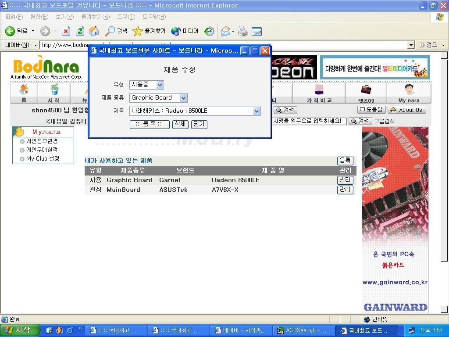Open the 가격비교 navigation icon
Image resolution: width=449 pixels, height=337 pixels.
click(319, 93)
